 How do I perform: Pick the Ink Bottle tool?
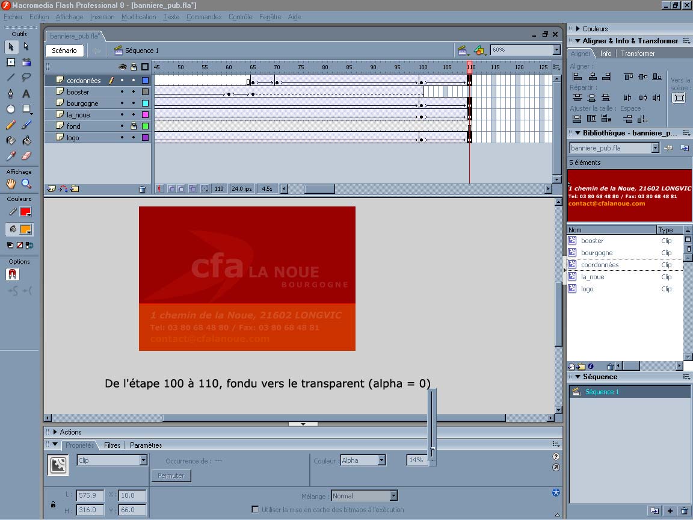coord(11,141)
